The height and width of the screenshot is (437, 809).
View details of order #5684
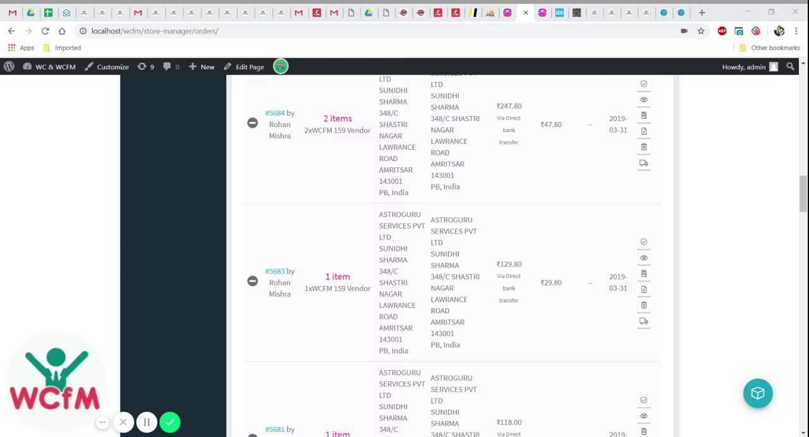(x=643, y=100)
